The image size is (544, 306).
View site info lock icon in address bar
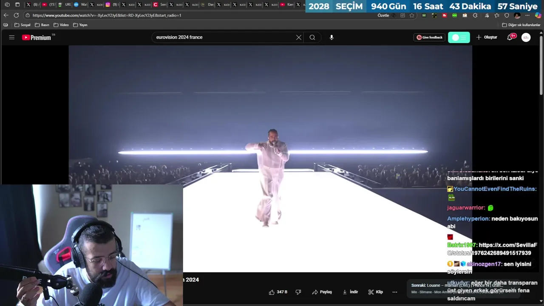click(x=28, y=15)
